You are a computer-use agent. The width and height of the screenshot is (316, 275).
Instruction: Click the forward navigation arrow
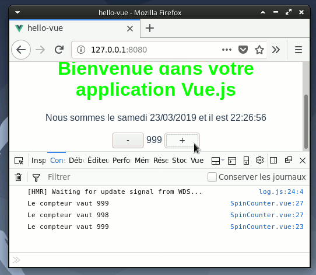tap(40, 50)
